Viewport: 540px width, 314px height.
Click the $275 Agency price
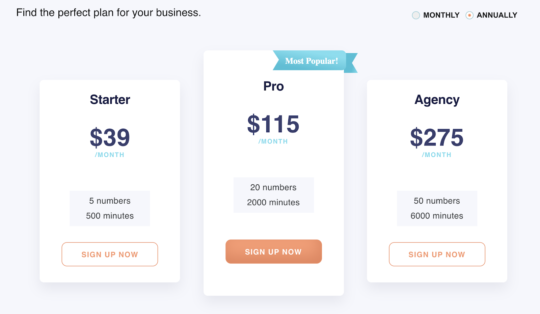point(437,137)
